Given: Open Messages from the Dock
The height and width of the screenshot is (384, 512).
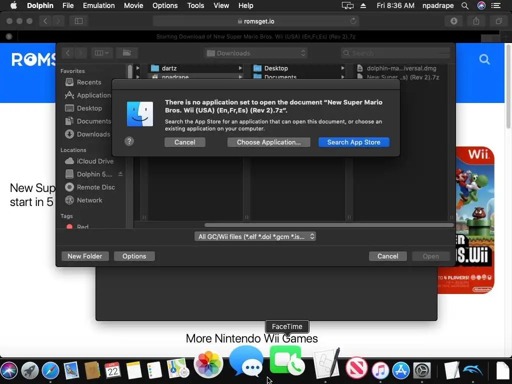Looking at the screenshot, I should tap(247, 362).
